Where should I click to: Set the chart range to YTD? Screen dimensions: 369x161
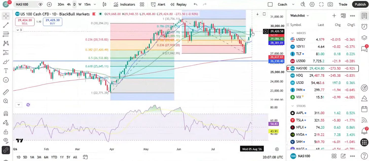click(x=54, y=157)
